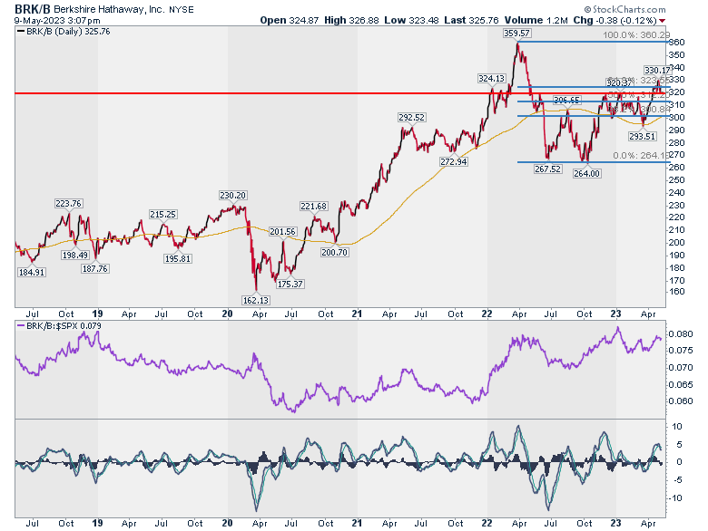Viewport: 708px width, 531px height.
Task: Click the red down-arrow change indicator
Action: 662,21
